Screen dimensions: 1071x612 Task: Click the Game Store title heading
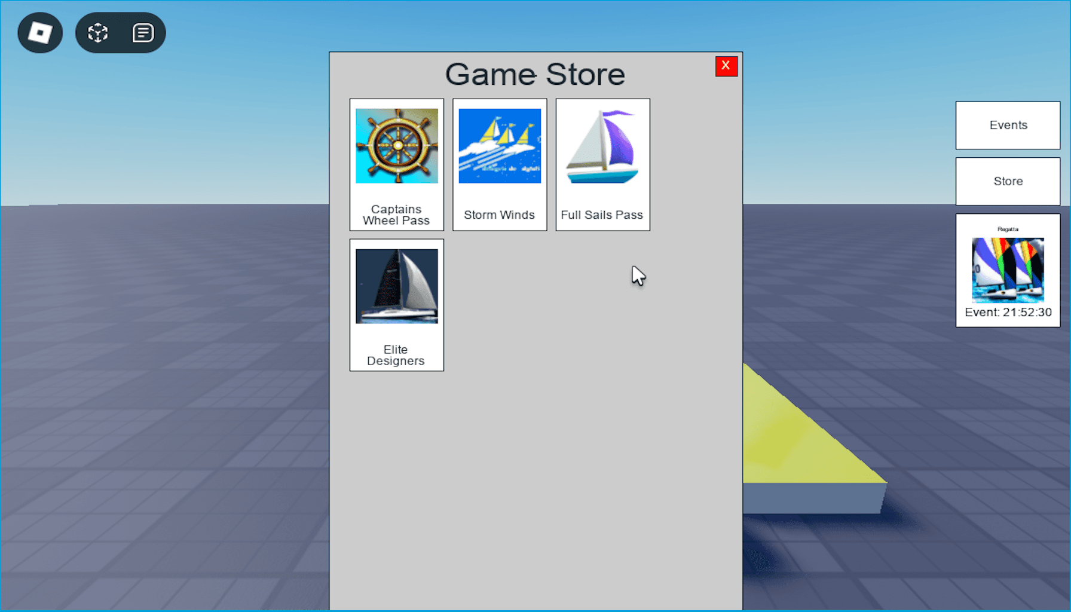pyautogui.click(x=535, y=75)
